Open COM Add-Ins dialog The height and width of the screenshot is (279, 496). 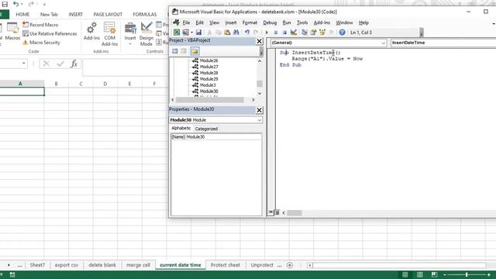point(109,34)
